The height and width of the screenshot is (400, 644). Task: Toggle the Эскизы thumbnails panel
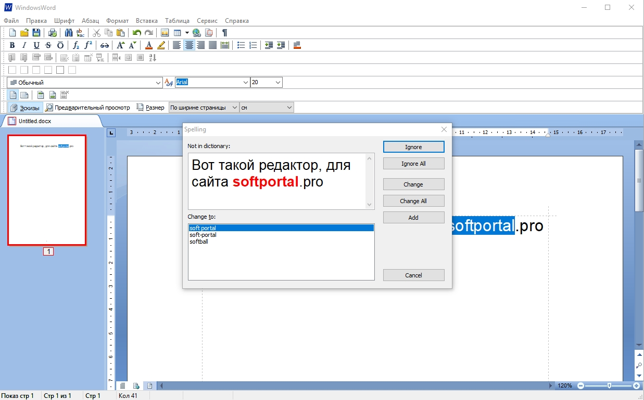tap(25, 108)
